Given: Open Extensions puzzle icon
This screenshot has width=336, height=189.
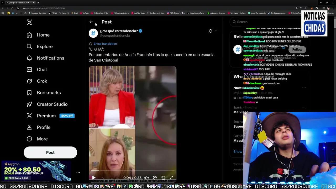Looking at the screenshot, I should pos(317,8).
